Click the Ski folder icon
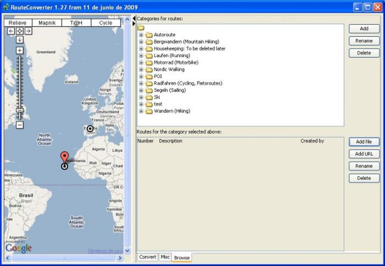The height and width of the screenshot is (266, 385). coord(149,97)
